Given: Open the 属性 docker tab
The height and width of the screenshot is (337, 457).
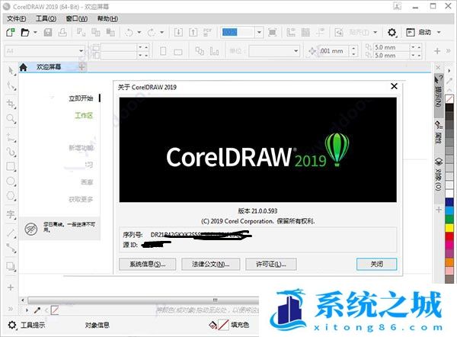Looking at the screenshot, I should [439, 133].
